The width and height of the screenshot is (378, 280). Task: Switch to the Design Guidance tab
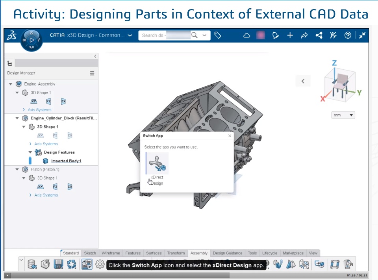click(228, 253)
